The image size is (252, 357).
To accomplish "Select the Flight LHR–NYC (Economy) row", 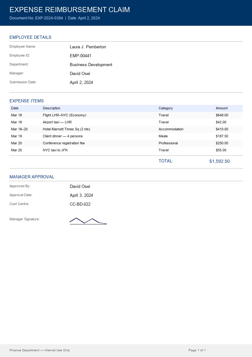I will click(x=64, y=115).
